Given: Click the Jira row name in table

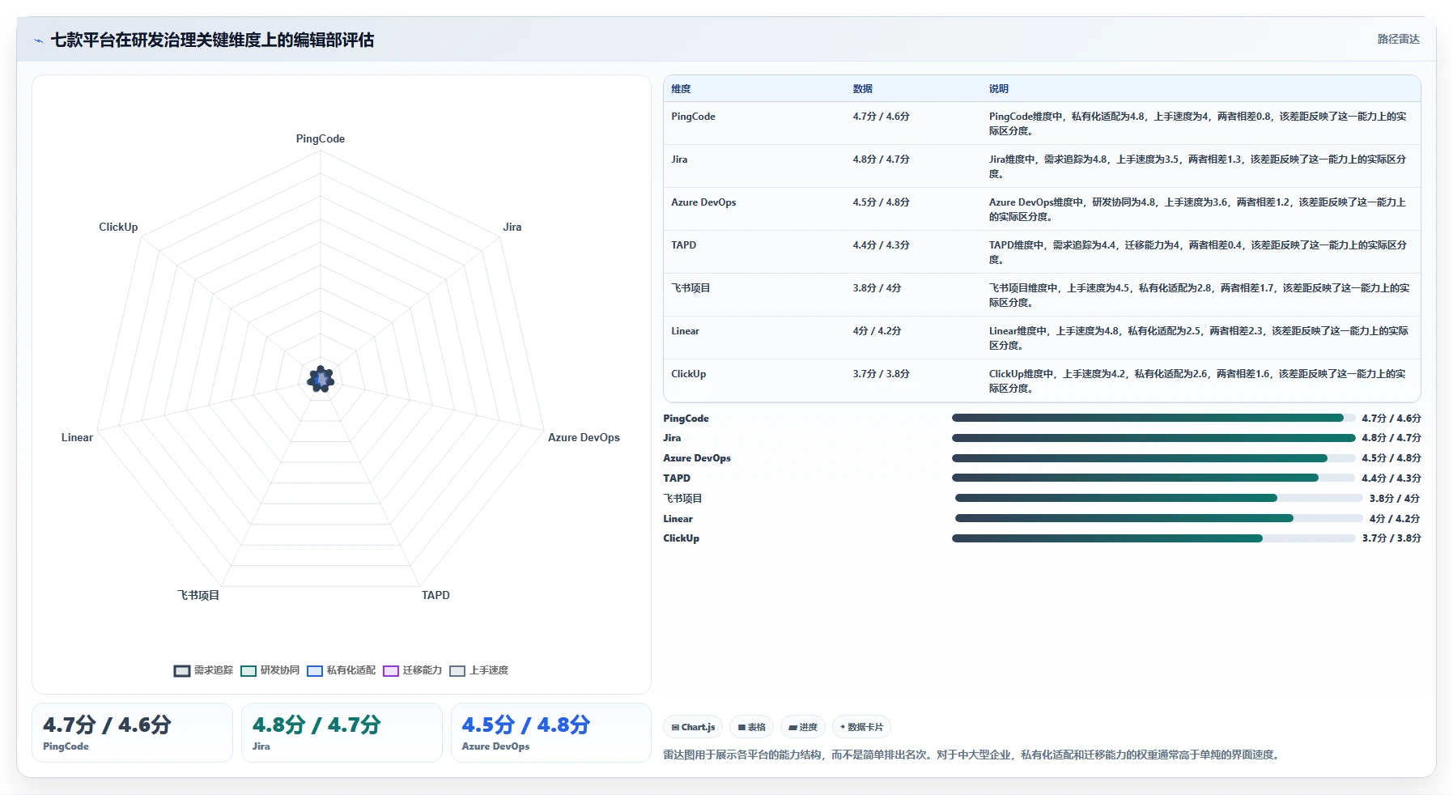Looking at the screenshot, I should 679,159.
